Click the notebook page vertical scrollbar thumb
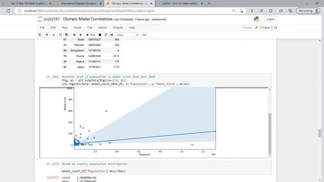This screenshot has width=324, height=182. click(320, 133)
